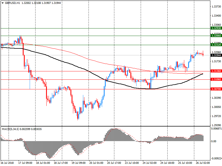Viewport: 222px width, 166px height.
Task: Select the 1.32320 green level label
Action: click(x=216, y=45)
